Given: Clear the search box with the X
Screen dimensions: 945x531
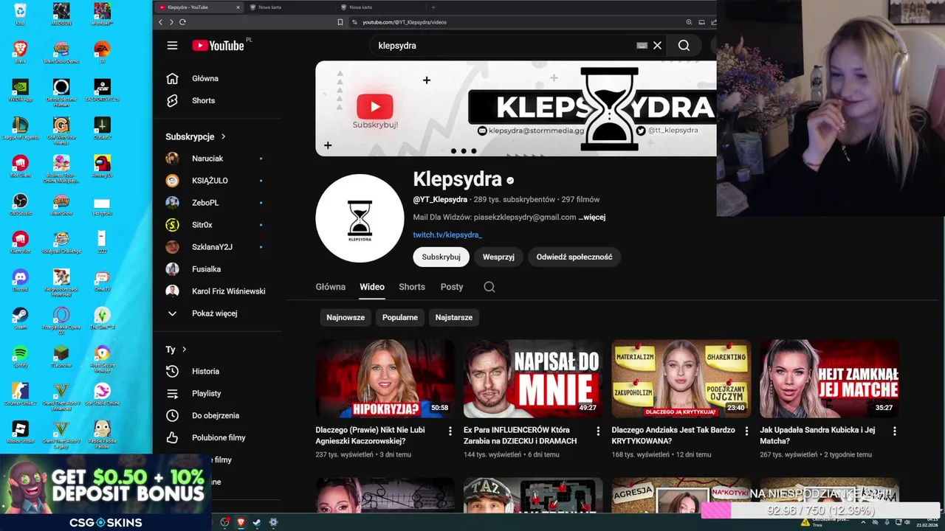Looking at the screenshot, I should coord(657,46).
